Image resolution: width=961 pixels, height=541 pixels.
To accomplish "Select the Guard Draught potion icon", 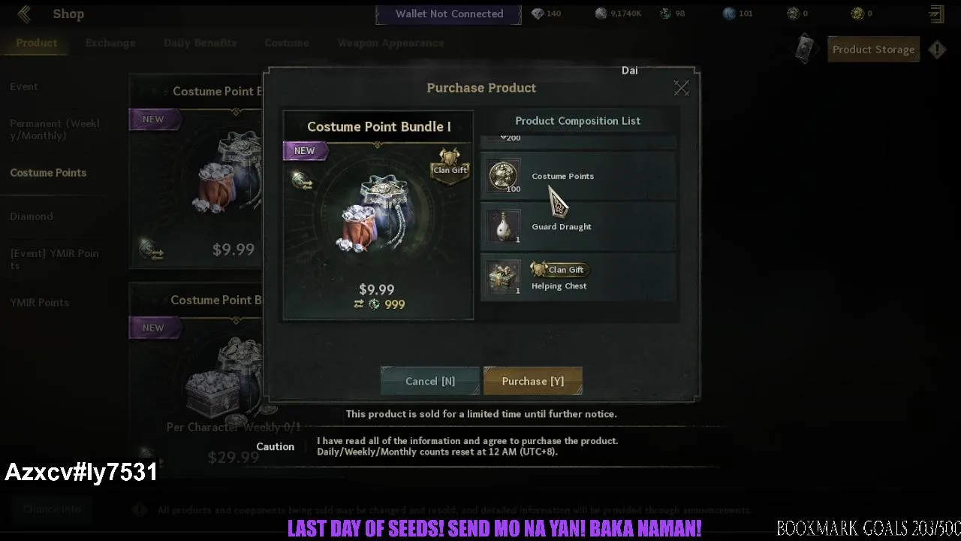I will (504, 226).
